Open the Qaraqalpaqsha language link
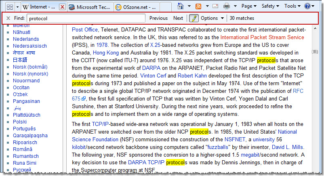Image resolution: width=324 pixels, height=176 pixels. coord(30,136)
